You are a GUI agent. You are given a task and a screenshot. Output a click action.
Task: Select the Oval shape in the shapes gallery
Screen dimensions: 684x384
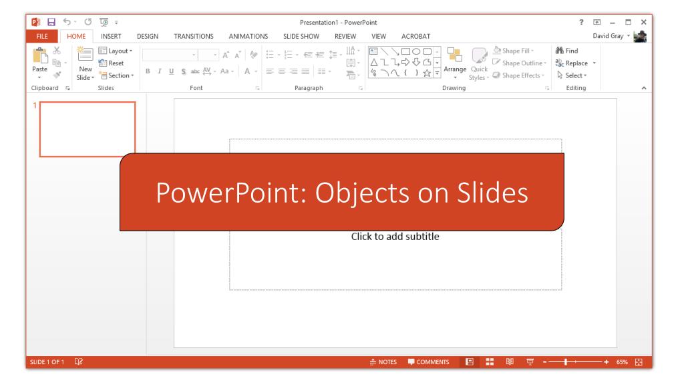[416, 51]
